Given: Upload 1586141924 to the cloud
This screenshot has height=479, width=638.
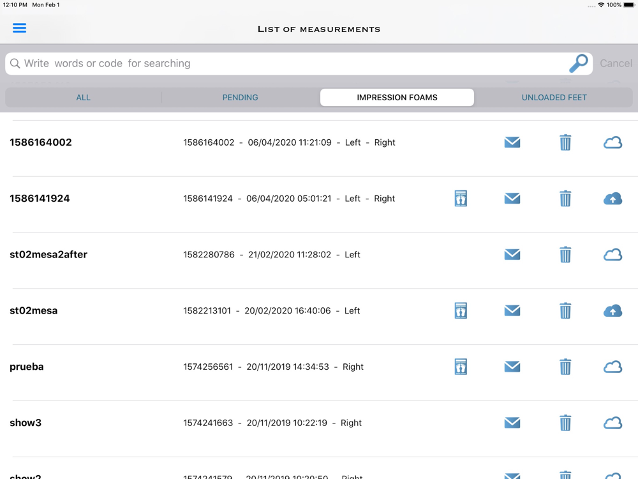Looking at the screenshot, I should [612, 199].
